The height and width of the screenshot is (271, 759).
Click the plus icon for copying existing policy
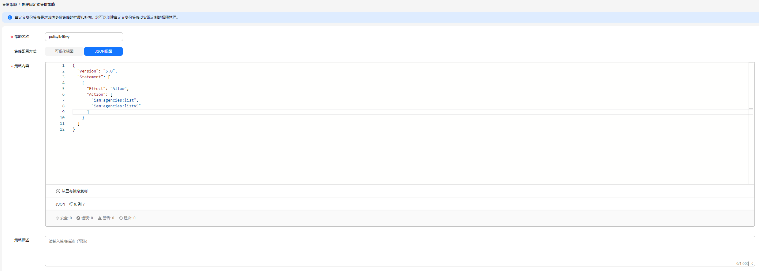pos(58,191)
